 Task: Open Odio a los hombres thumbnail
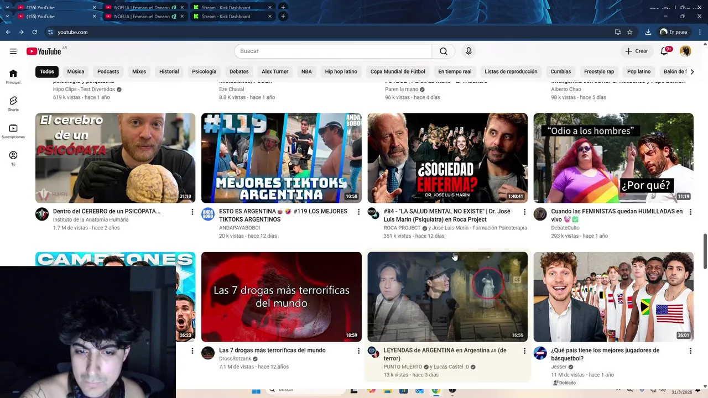(x=613, y=158)
